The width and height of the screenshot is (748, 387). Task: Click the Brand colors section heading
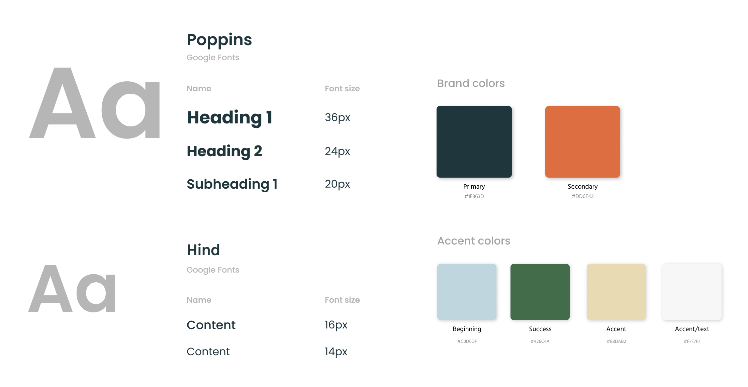coord(471,83)
